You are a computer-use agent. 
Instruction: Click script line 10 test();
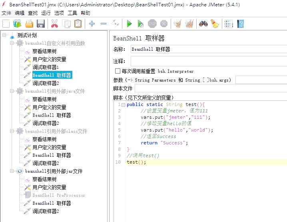(x=136, y=162)
